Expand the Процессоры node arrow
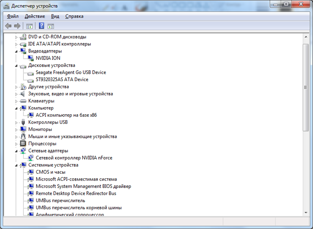The height and width of the screenshot is (229, 313). point(17,144)
